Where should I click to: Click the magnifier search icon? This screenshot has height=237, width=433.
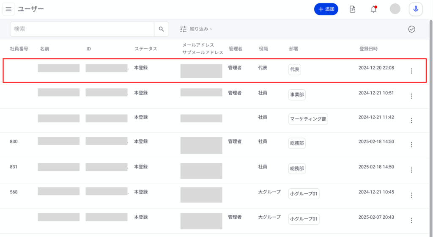pyautogui.click(x=161, y=29)
